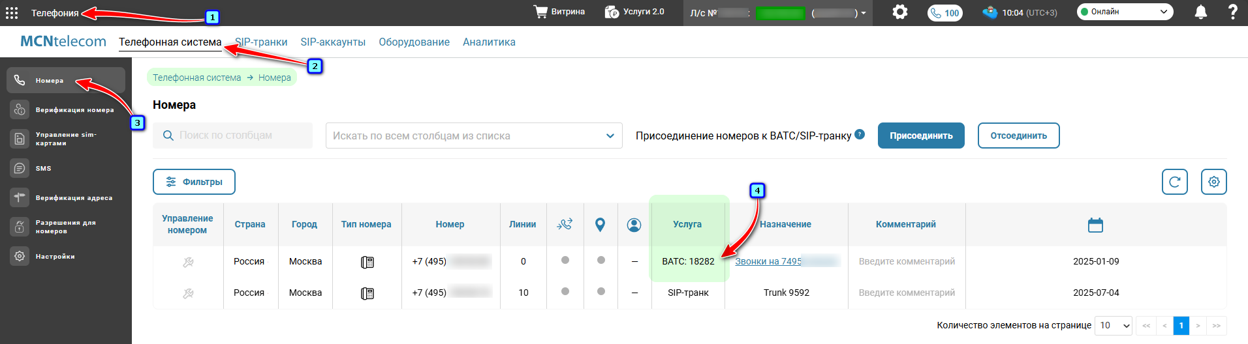Click the manage wrench icon for ВАТС: 18282 row

(x=188, y=262)
